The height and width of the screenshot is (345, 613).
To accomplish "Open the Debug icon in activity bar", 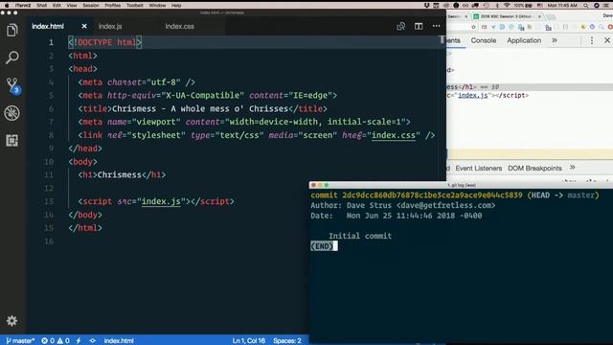I will tap(12, 113).
